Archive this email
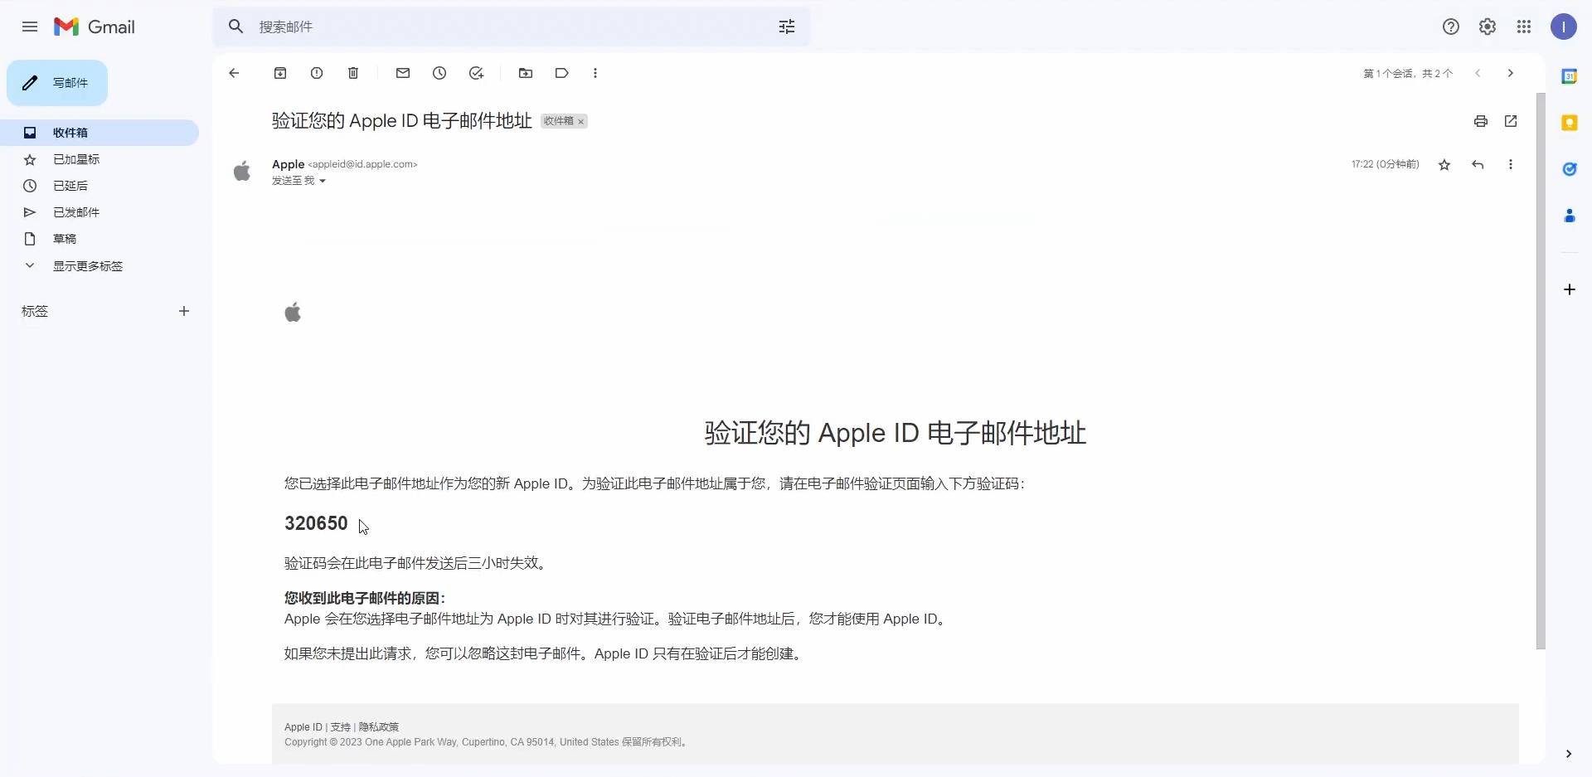 coord(280,73)
